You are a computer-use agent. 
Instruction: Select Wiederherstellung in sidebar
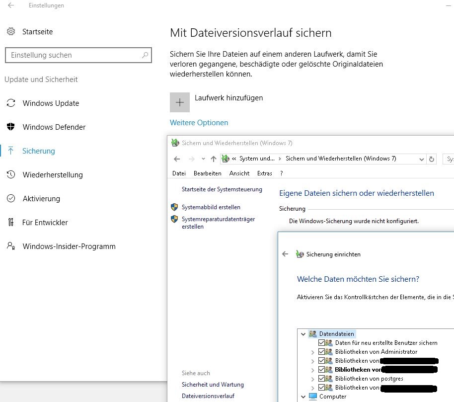coord(53,174)
